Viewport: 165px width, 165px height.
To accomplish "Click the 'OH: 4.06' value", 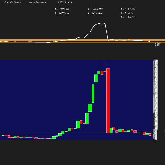I will (128, 13).
